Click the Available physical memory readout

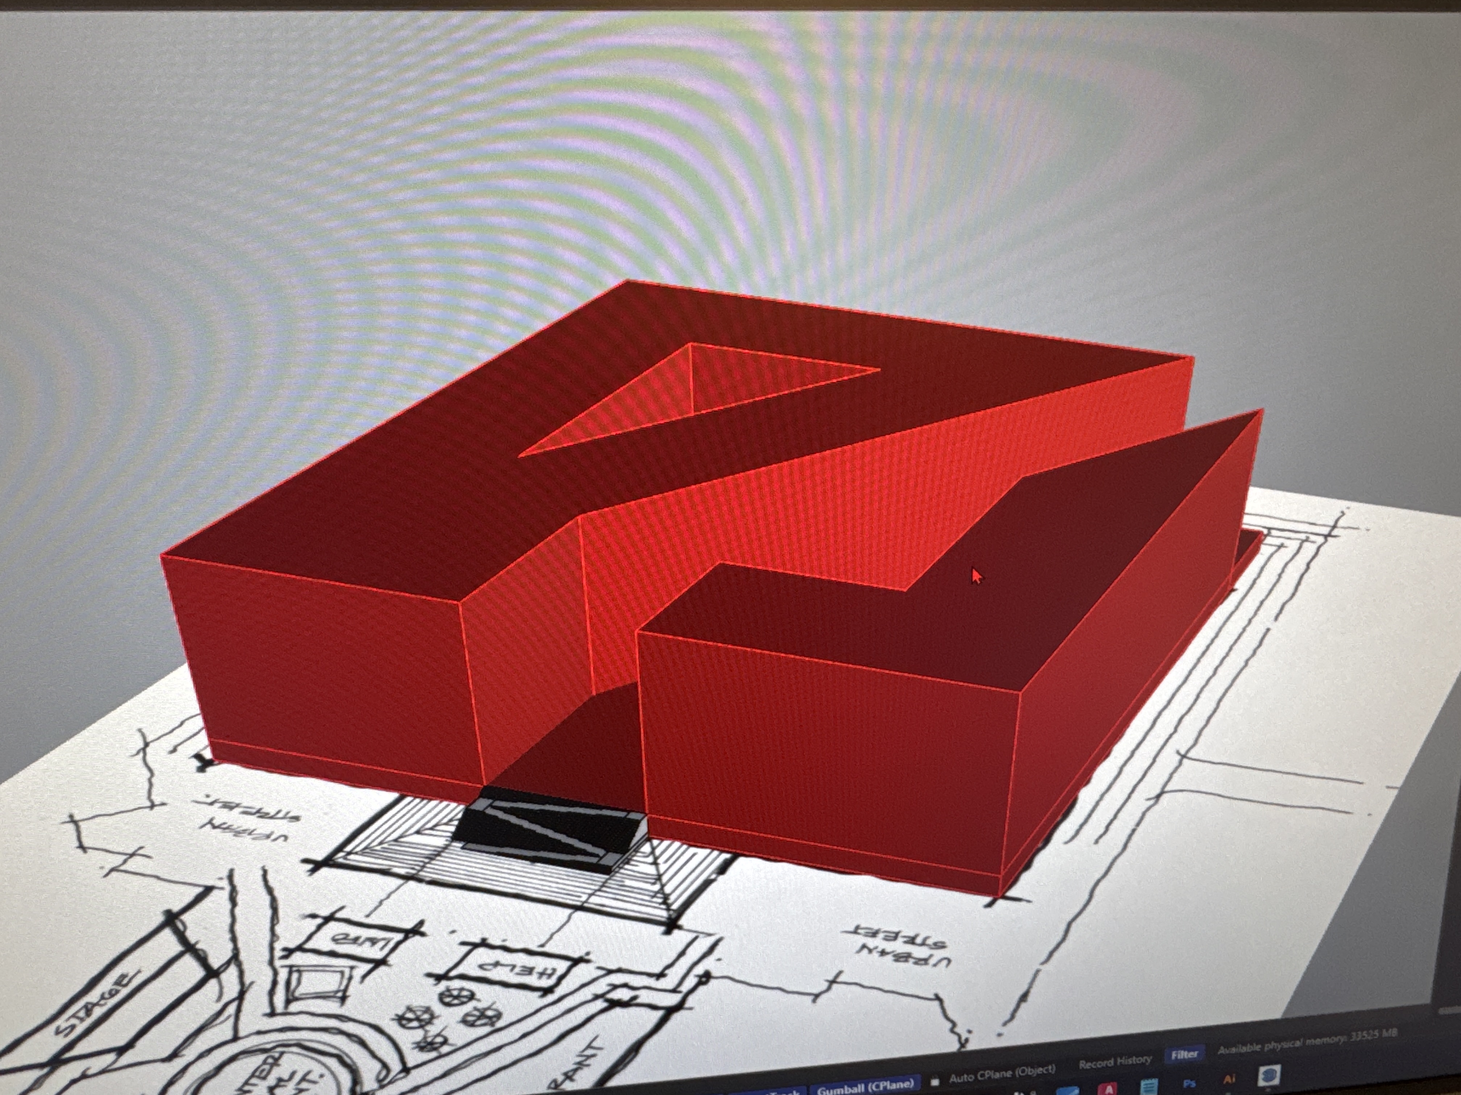pyautogui.click(x=1308, y=1041)
